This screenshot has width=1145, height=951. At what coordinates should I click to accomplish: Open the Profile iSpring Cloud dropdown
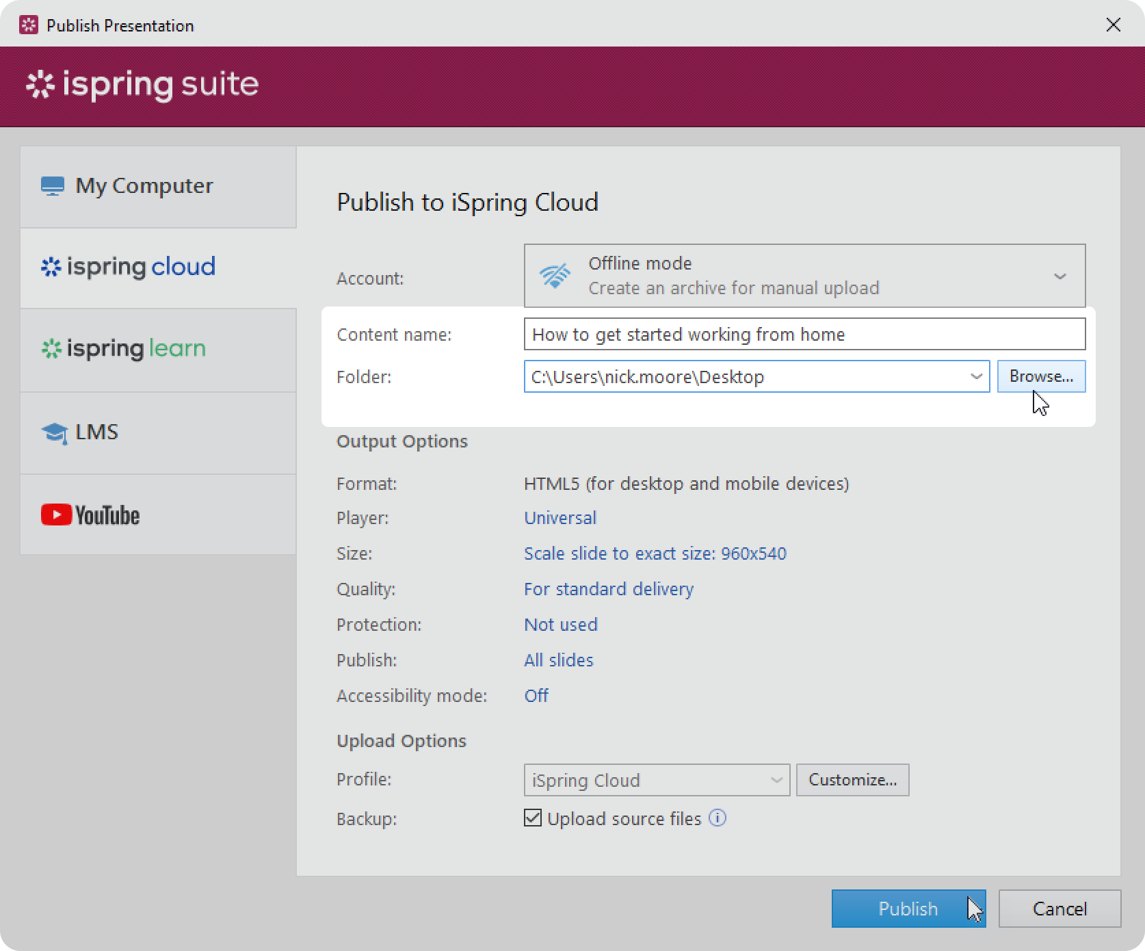[x=657, y=780]
